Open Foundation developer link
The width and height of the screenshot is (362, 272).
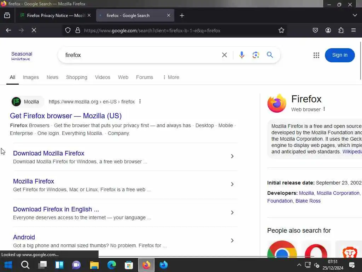click(280, 201)
